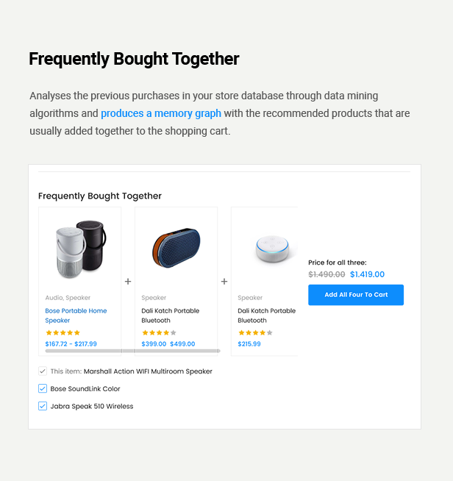Image resolution: width=453 pixels, height=481 pixels.
Task: Toggle the Marshall Action WIFI Multiroom checkbox
Action: coord(43,371)
